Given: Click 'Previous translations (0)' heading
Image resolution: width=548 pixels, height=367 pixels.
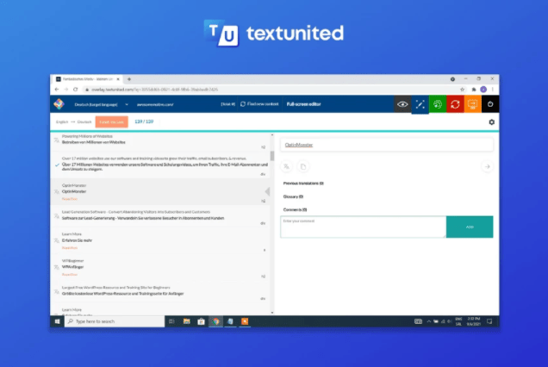Looking at the screenshot, I should click(303, 183).
